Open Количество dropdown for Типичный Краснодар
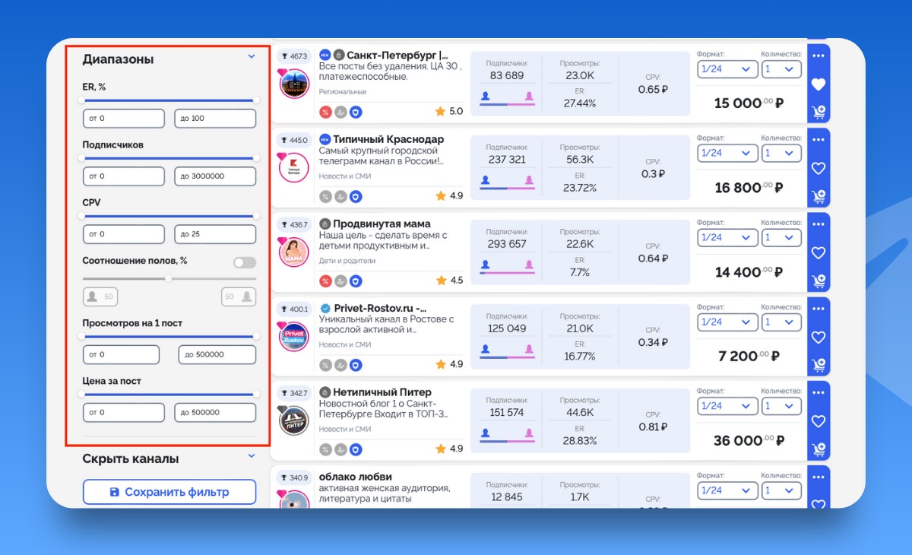Image resolution: width=912 pixels, height=555 pixels. [782, 153]
